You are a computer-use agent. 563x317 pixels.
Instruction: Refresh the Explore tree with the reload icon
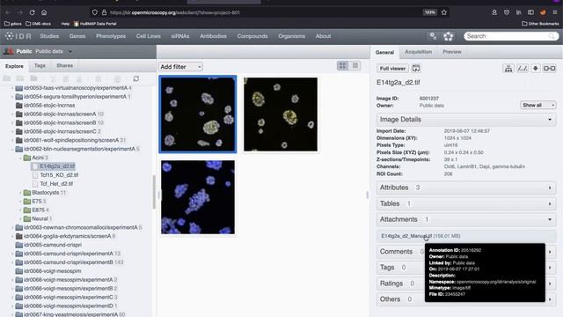tap(136, 78)
